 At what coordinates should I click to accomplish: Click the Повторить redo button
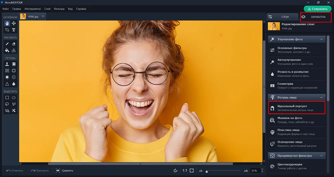pyautogui.click(x=40, y=170)
